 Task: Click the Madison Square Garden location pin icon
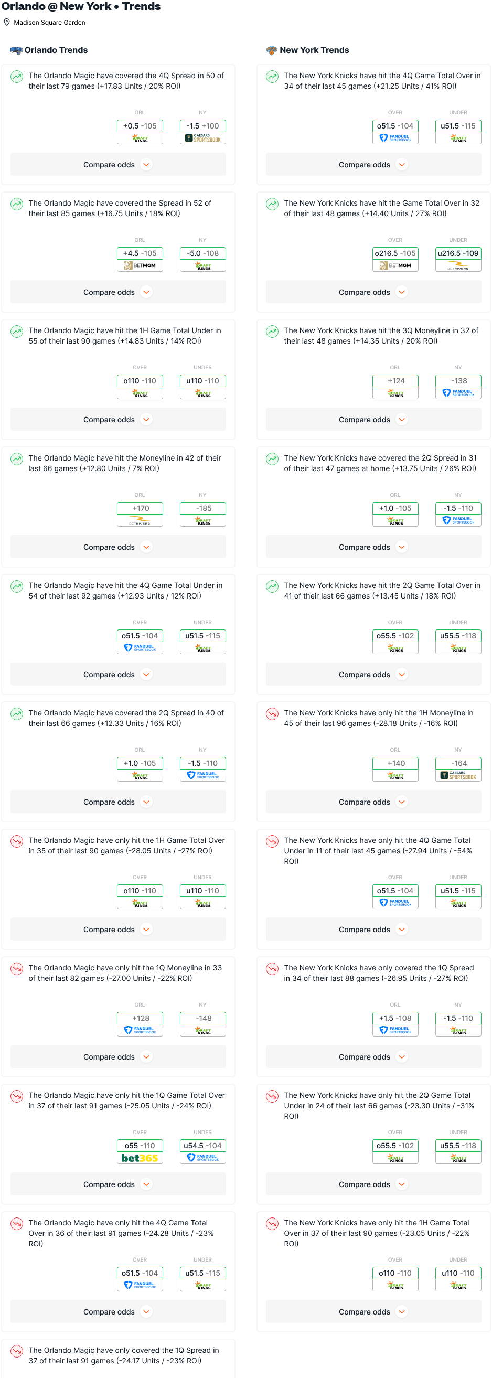[7, 23]
